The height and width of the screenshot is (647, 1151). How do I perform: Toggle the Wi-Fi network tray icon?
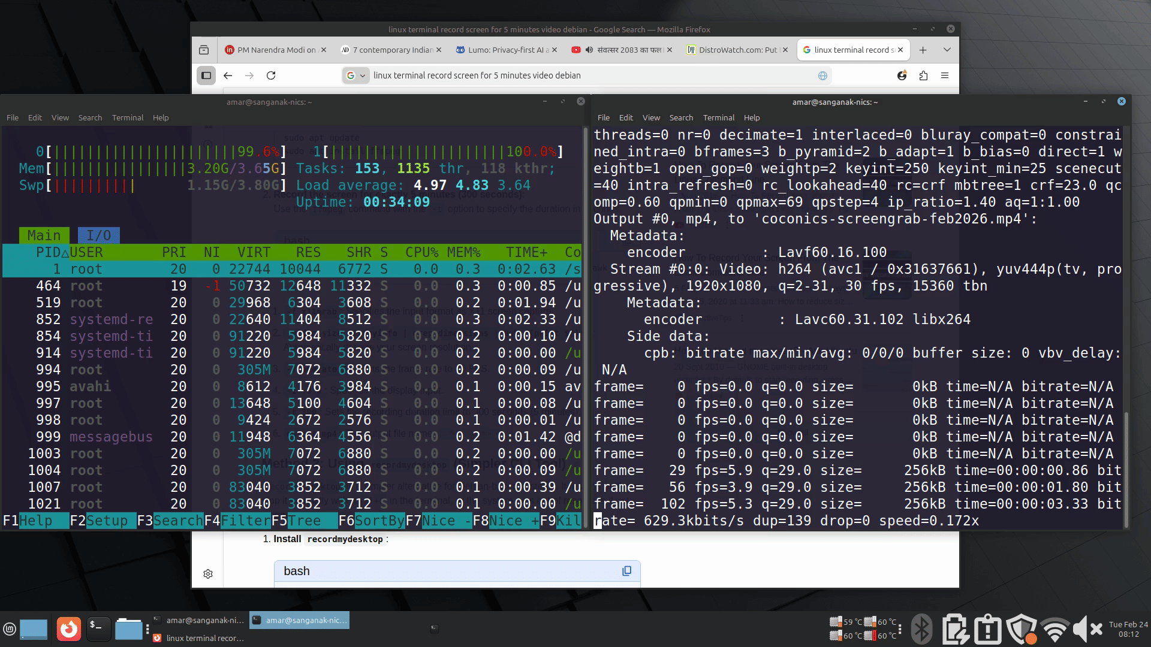pyautogui.click(x=1055, y=629)
